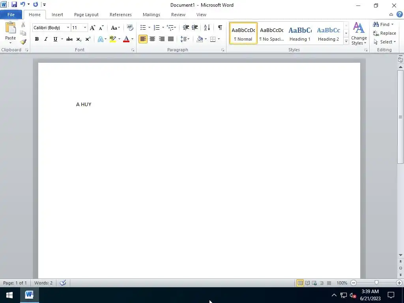Minimize the ribbon with caret icon
404x303 pixels.
point(391,15)
